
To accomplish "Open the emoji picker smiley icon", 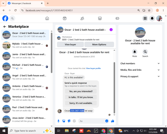I will (x=107, y=121).
